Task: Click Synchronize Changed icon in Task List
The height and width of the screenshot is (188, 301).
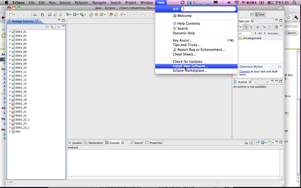Action: (276, 27)
